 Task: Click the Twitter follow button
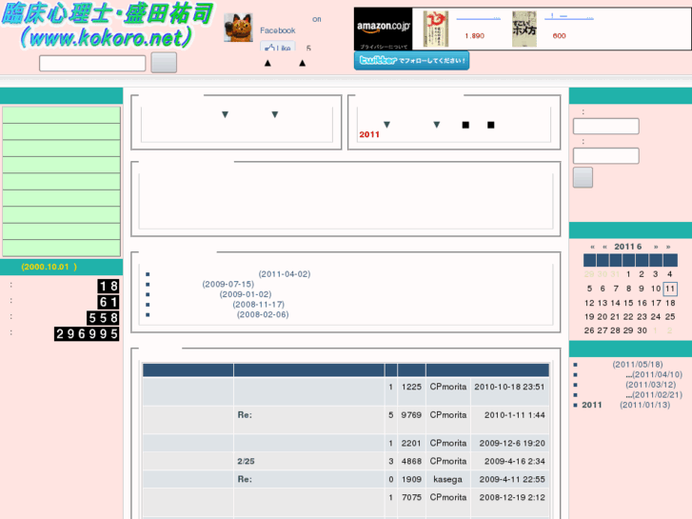point(411,61)
